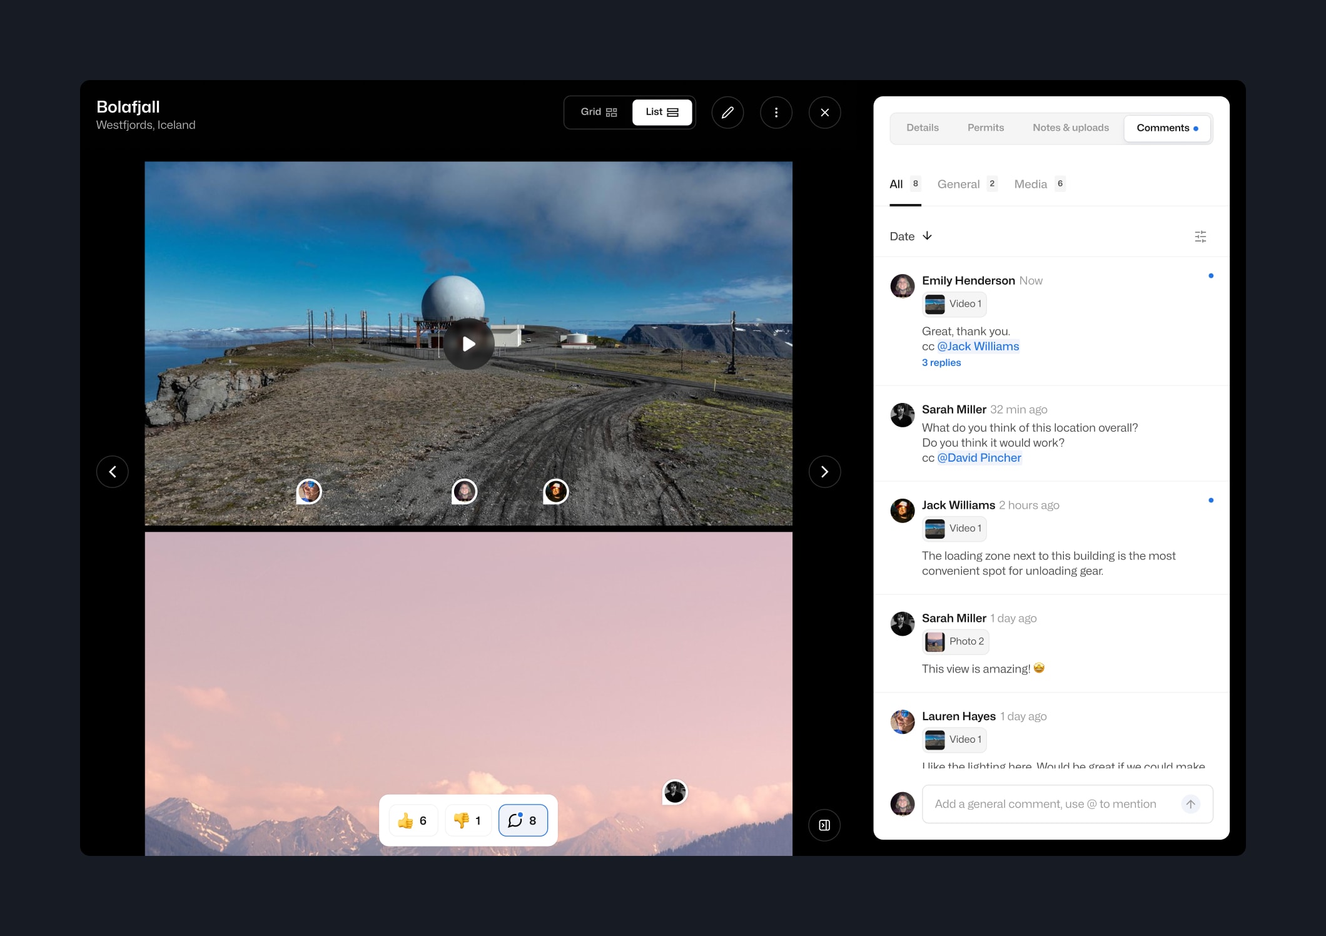Click the @Jack Williams mention
This screenshot has width=1326, height=936.
click(x=978, y=347)
